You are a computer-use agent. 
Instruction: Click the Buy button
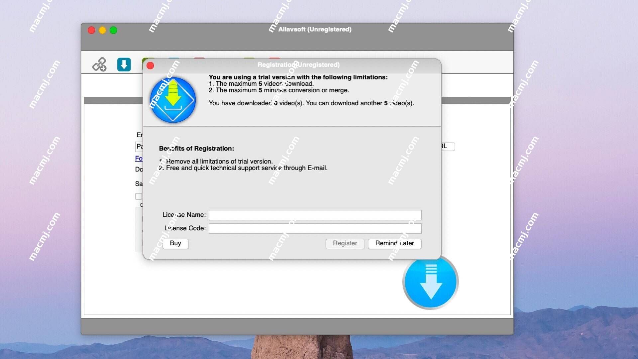point(175,243)
